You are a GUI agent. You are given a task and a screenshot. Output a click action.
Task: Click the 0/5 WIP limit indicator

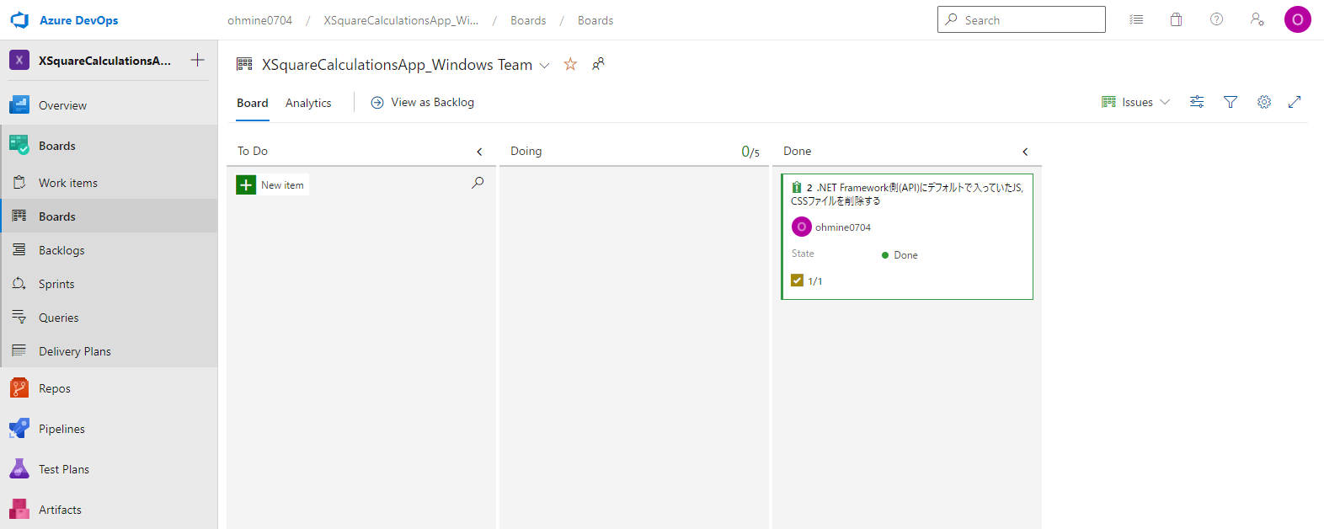tap(750, 152)
